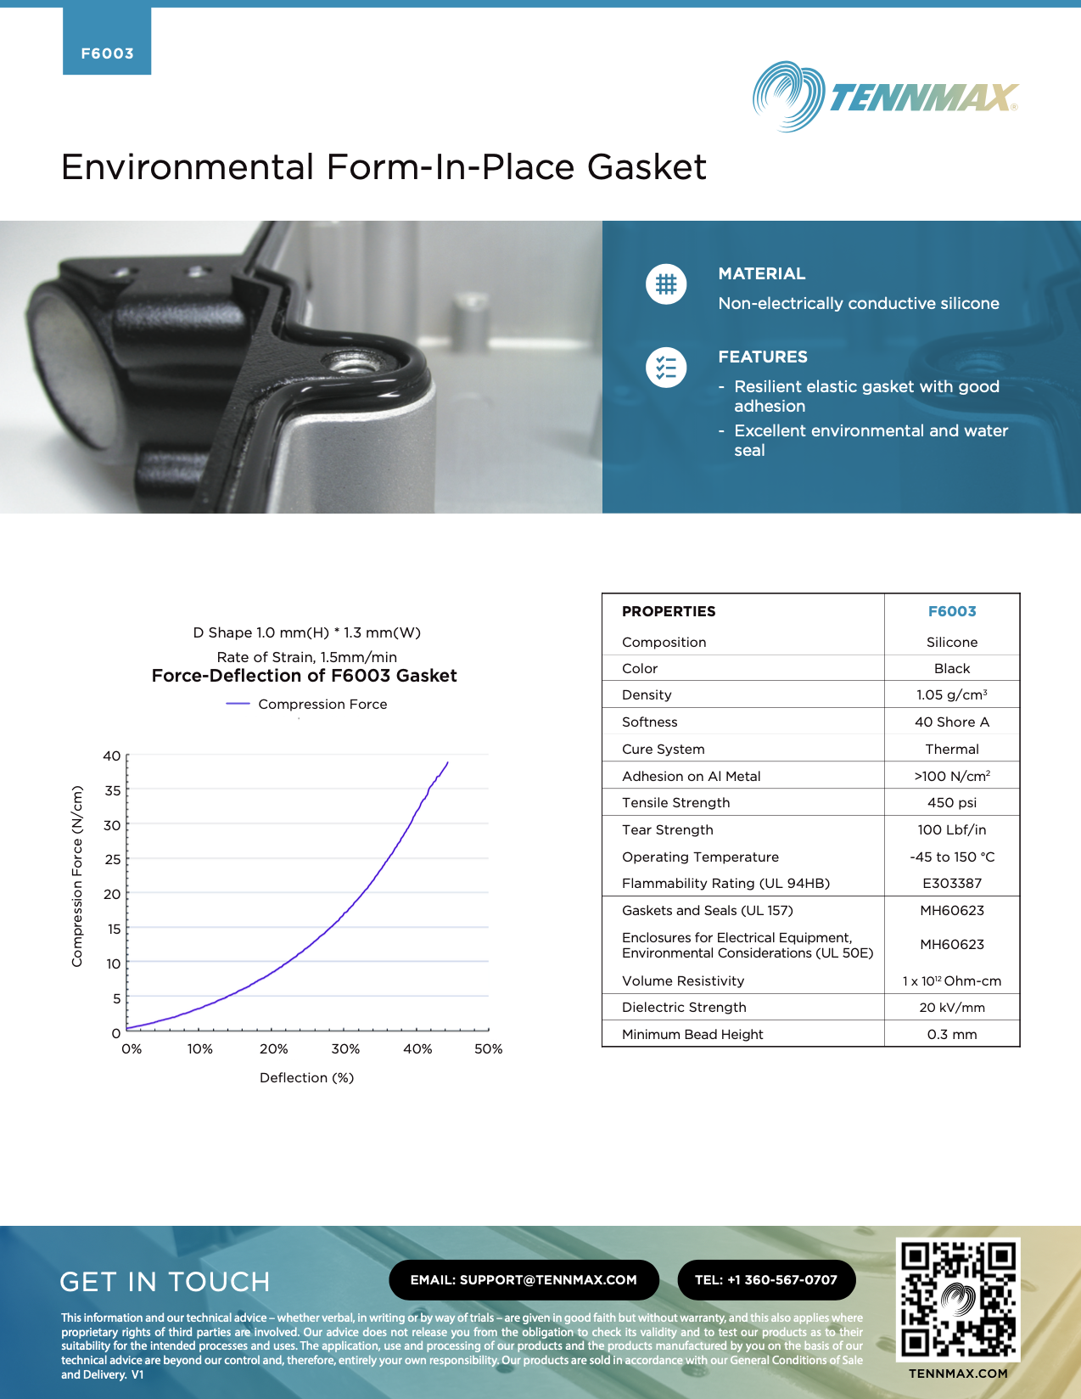The width and height of the screenshot is (1081, 1399).
Task: Click the Operating Temperature label
Action: tap(700, 857)
